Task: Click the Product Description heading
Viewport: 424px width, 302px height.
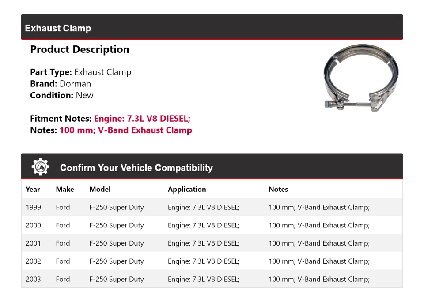Action: click(x=79, y=49)
